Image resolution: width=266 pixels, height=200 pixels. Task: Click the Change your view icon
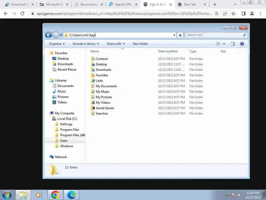tap(218, 44)
